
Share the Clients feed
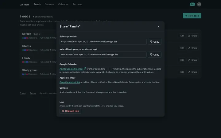[x=193, y=48]
